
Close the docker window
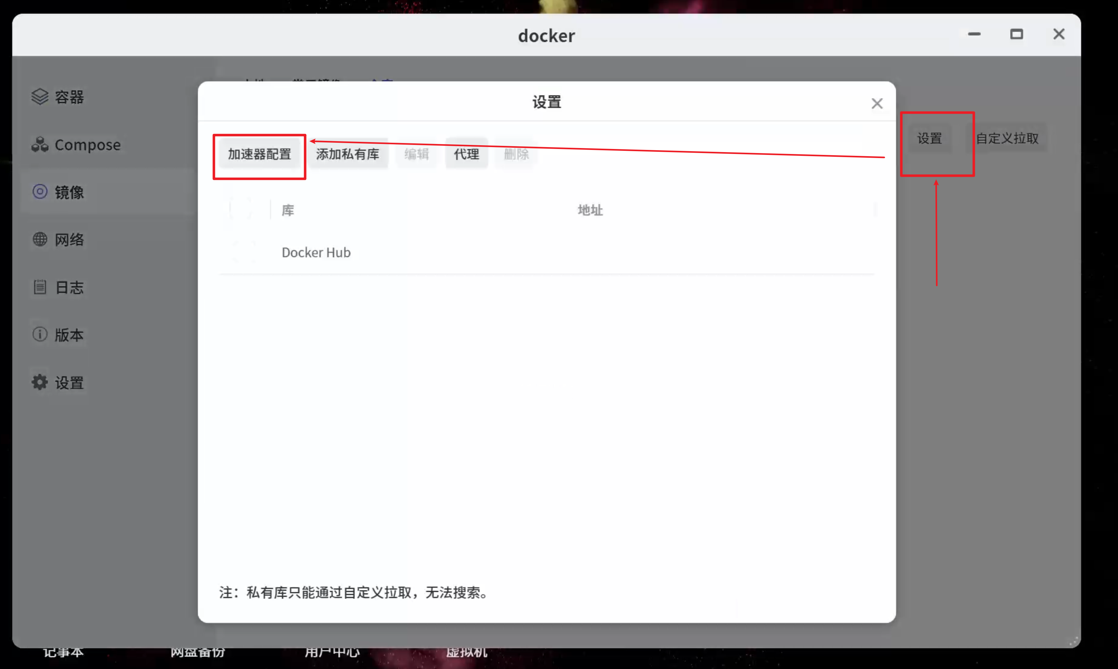pyautogui.click(x=1058, y=34)
